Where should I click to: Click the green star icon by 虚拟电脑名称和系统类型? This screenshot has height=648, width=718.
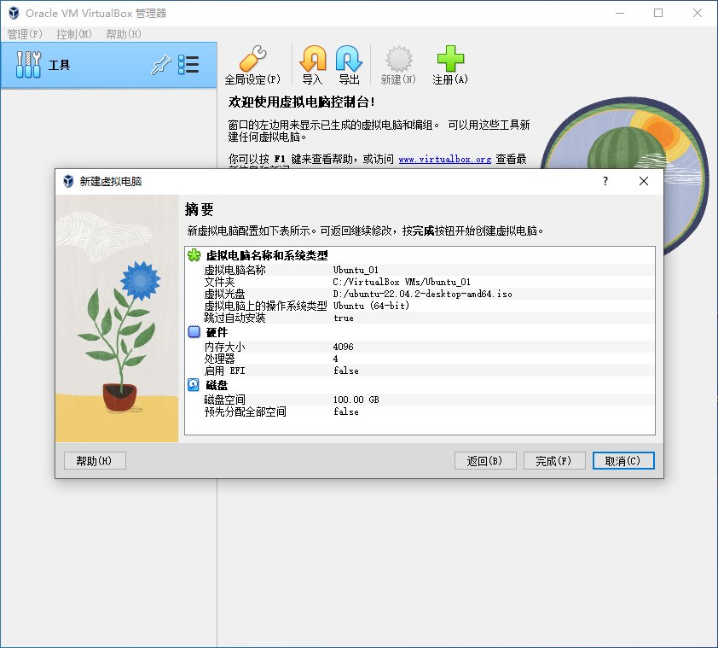tap(194, 255)
